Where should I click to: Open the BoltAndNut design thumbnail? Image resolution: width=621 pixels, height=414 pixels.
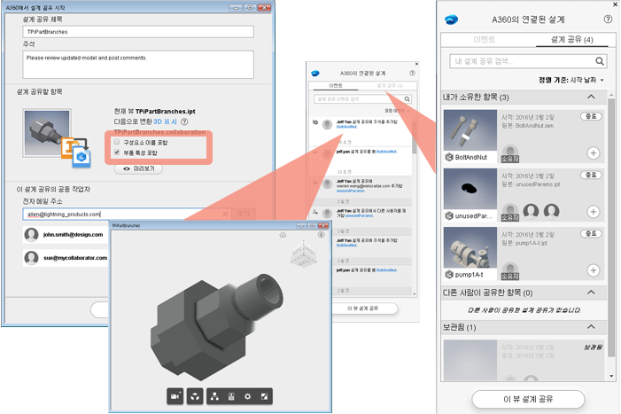[x=470, y=130]
